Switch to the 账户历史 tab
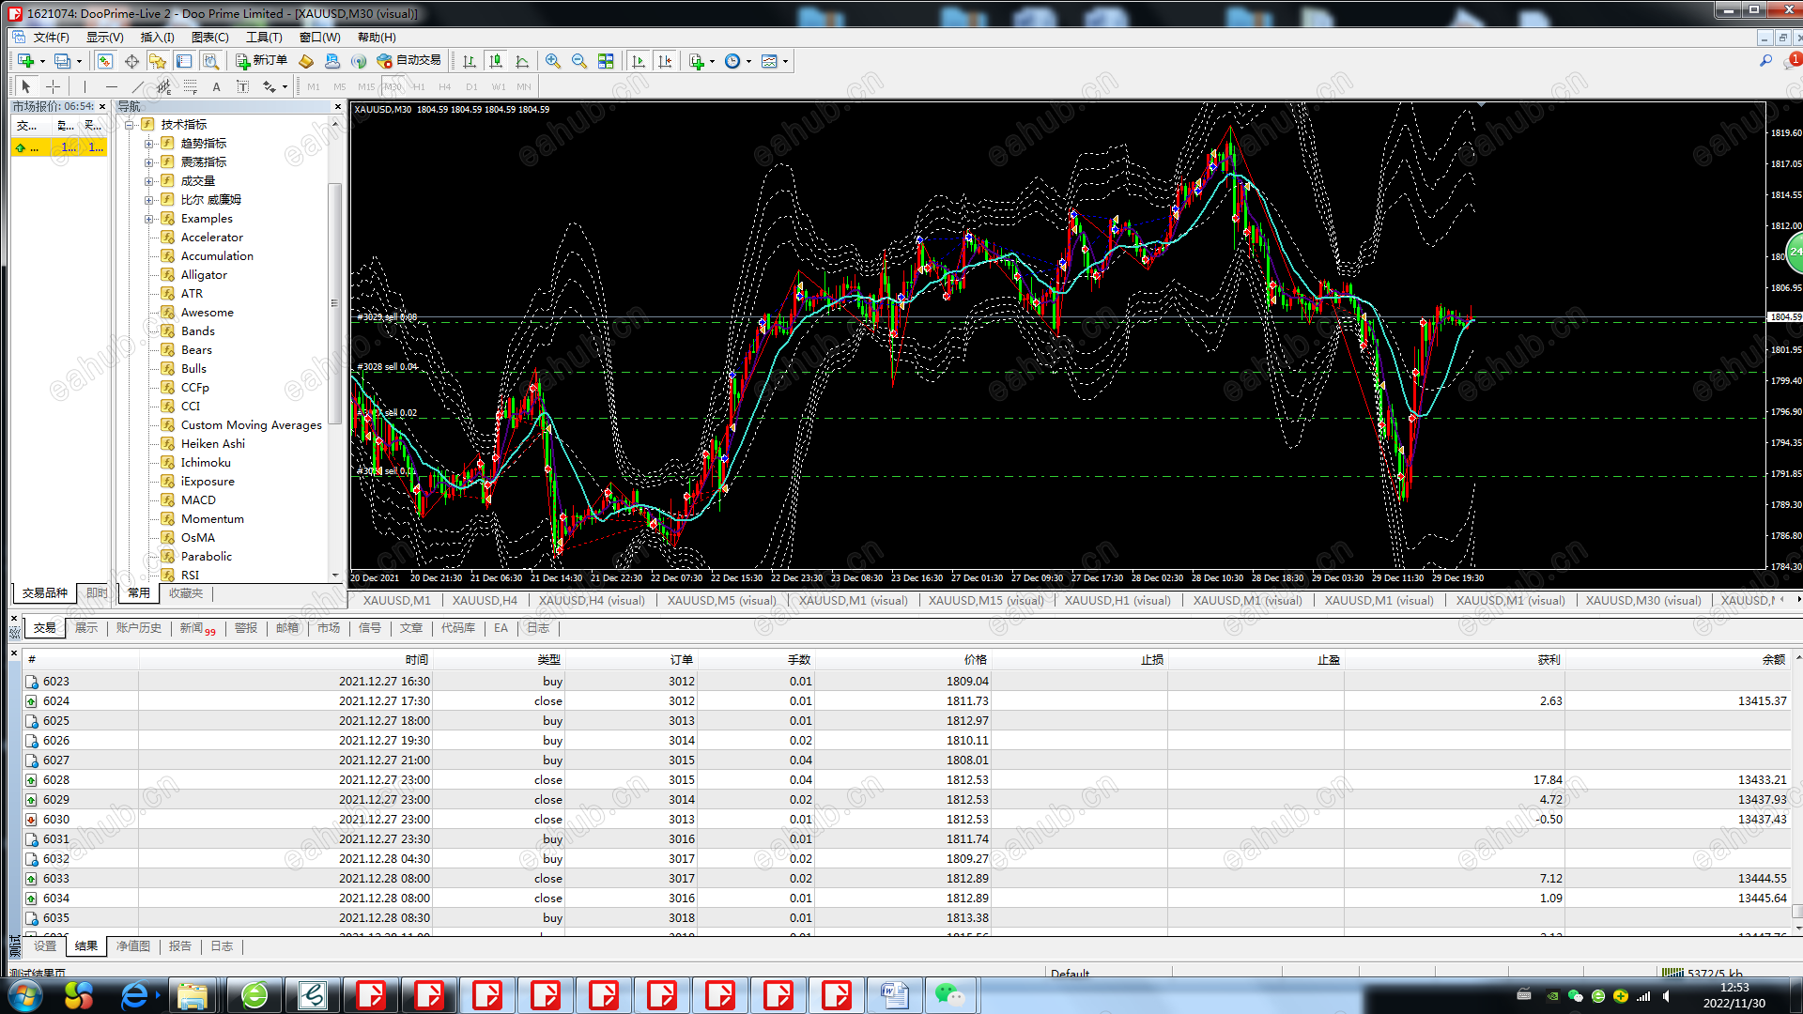This screenshot has height=1014, width=1803. (138, 628)
